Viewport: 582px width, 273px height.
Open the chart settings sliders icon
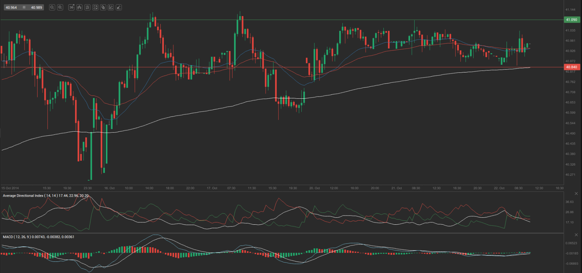pos(87,7)
